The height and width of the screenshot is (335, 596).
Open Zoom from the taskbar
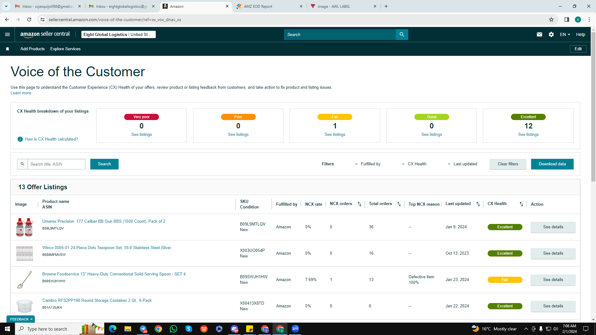click(295, 329)
